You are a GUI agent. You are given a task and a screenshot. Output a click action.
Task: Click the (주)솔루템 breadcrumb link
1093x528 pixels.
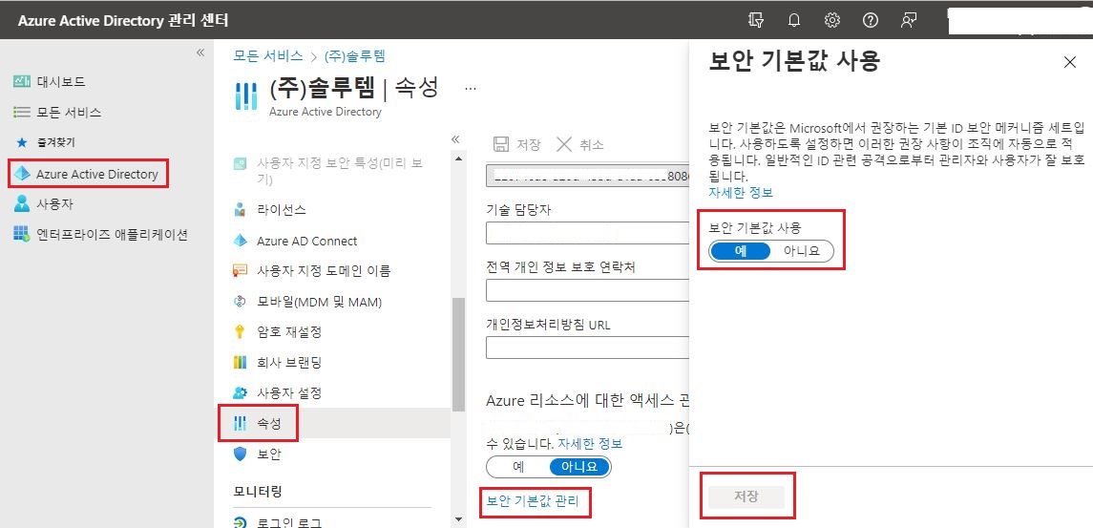(x=355, y=55)
